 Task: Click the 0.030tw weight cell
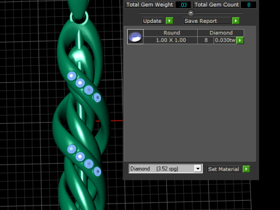point(225,40)
